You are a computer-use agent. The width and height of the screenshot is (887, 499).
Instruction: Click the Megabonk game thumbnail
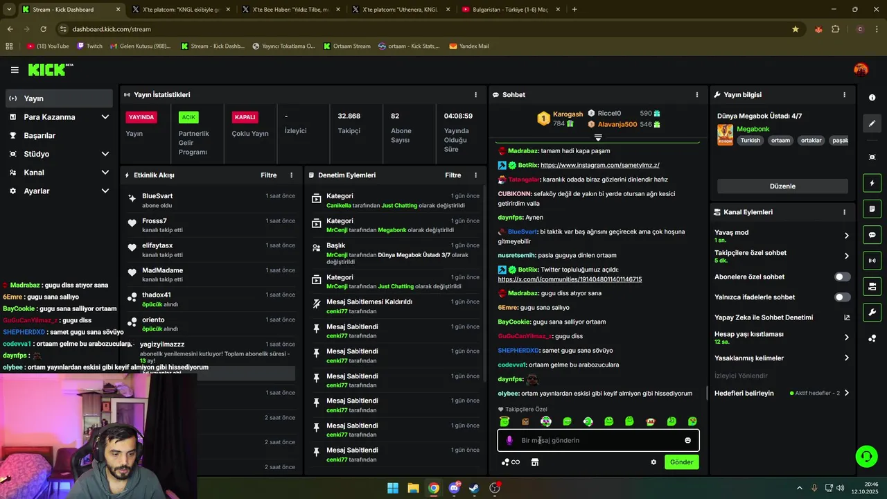(x=725, y=134)
